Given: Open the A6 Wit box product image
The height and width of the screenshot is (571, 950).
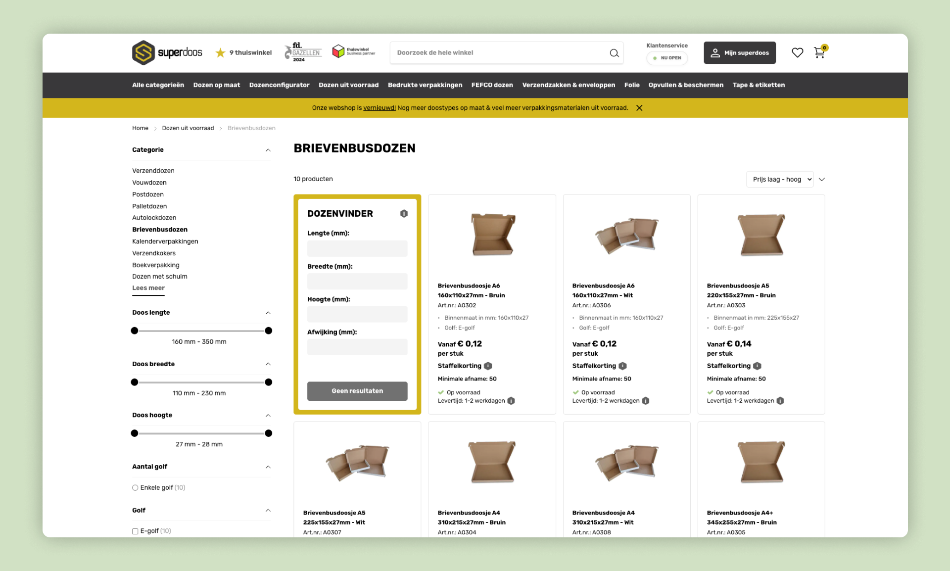Looking at the screenshot, I should tap(626, 236).
